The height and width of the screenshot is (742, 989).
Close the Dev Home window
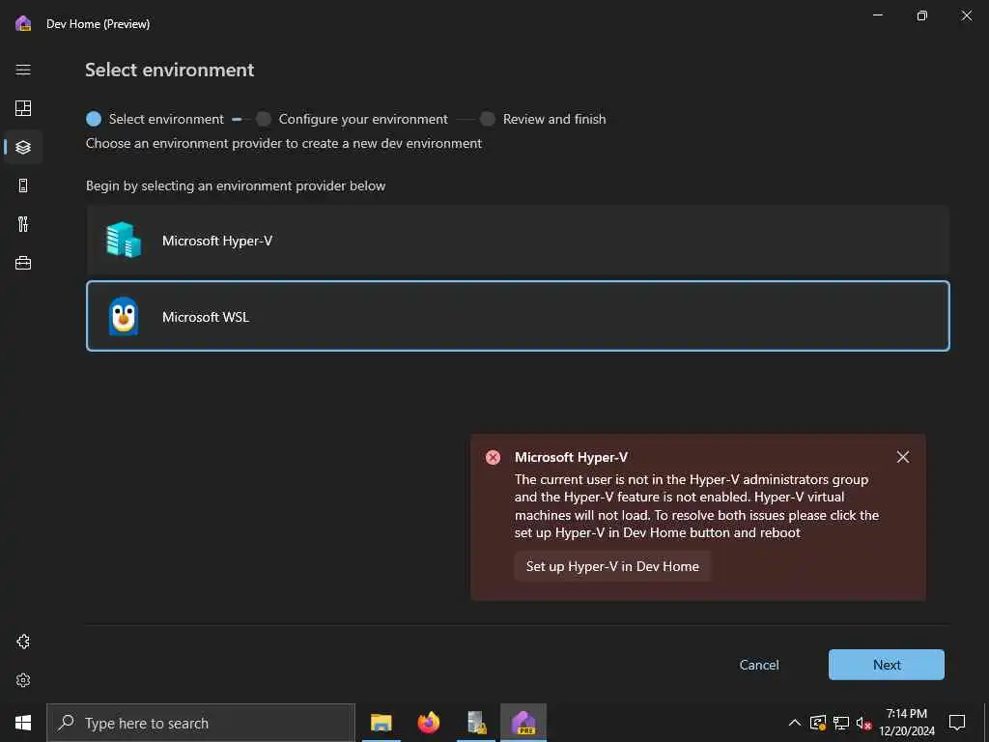(966, 15)
